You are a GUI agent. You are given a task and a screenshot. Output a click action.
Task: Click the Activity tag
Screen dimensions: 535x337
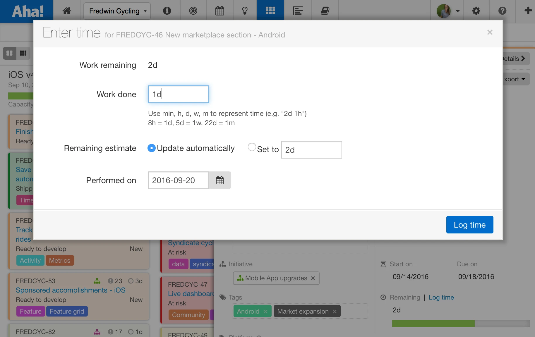pos(30,261)
